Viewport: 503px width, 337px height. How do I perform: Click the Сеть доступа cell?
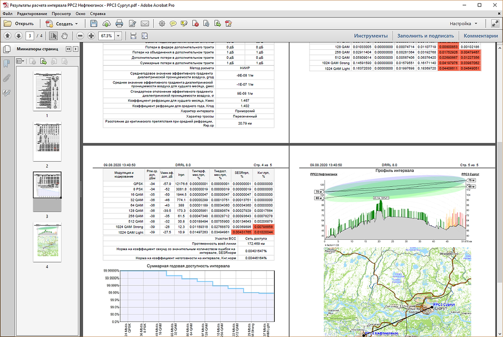tap(256, 238)
